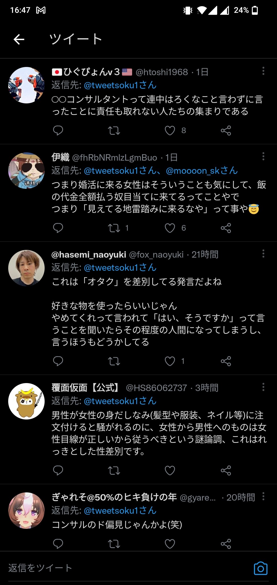Image resolution: width=277 pixels, height=585 pixels.
Task: Tap the back arrow in the header
Action: pyautogui.click(x=19, y=39)
